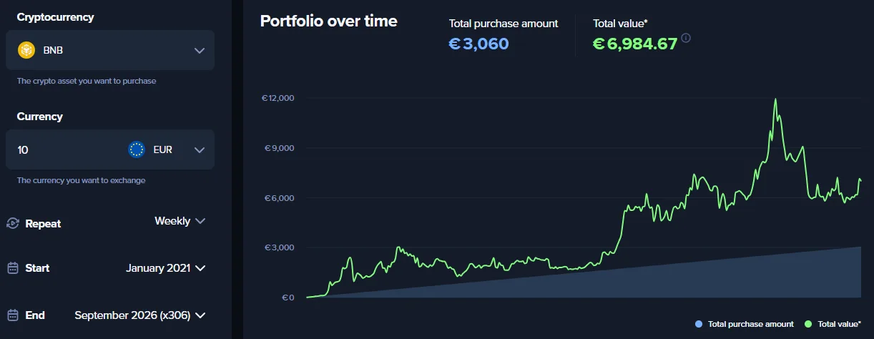This screenshot has width=874, height=339.
Task: Click the Portfolio over time heading
Action: click(328, 21)
